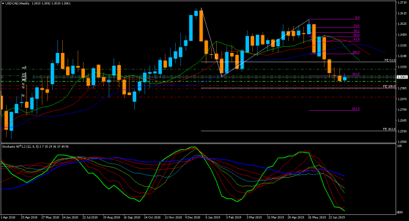Select the Fibonacci 50.0 level label
Viewport: 409px width, 221px height.
357,35
